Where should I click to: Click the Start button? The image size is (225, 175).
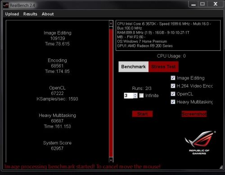143,114
